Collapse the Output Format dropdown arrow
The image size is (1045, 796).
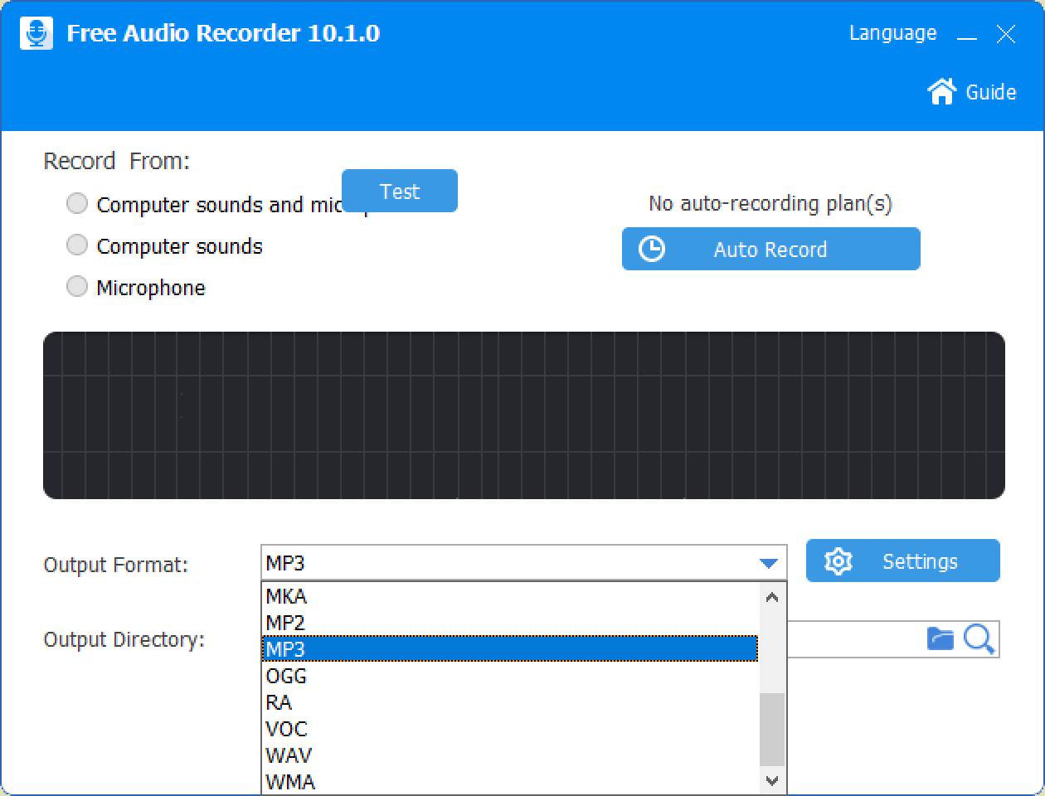point(769,564)
